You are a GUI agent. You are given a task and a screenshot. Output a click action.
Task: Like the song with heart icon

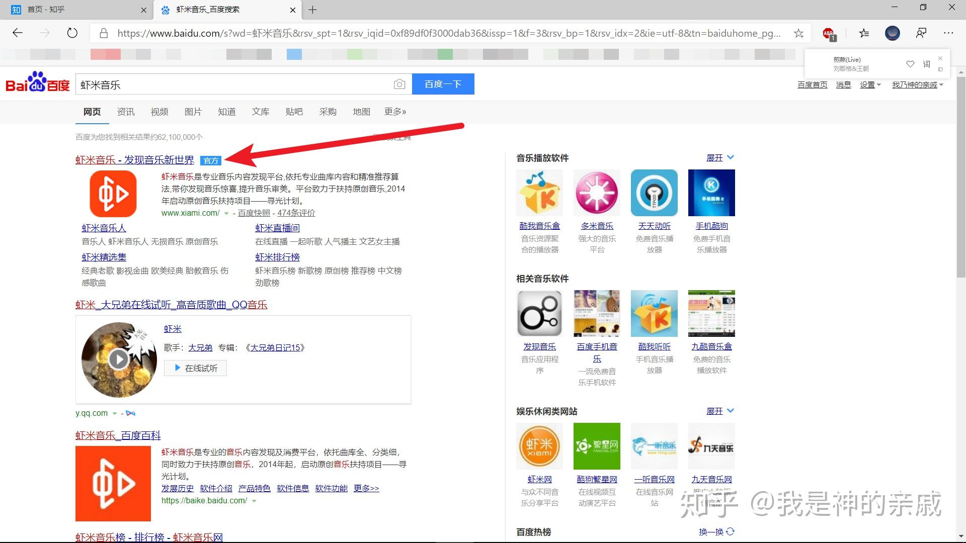coord(910,64)
